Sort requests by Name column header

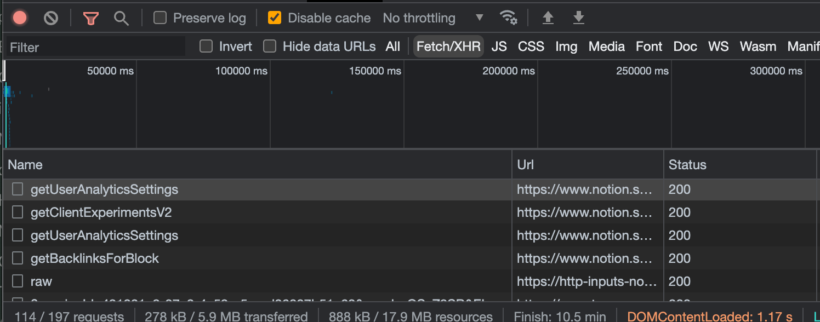click(x=25, y=165)
